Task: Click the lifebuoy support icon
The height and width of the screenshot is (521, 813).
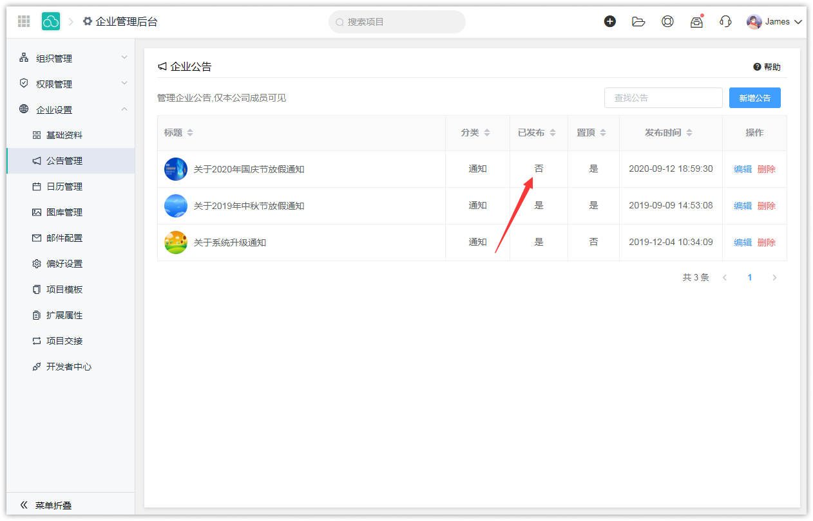Action: pyautogui.click(x=667, y=21)
